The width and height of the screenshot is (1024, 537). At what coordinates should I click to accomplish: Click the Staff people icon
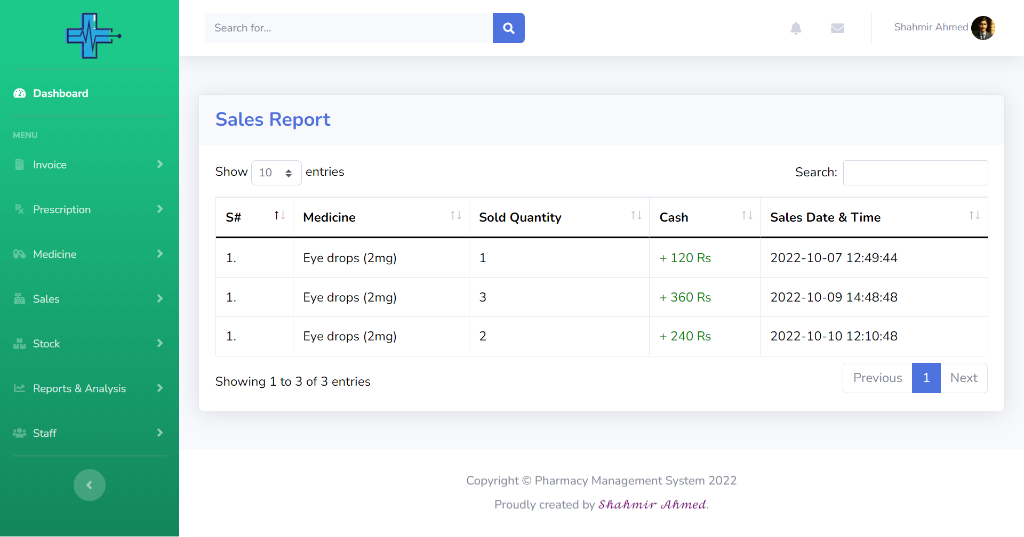tap(20, 433)
